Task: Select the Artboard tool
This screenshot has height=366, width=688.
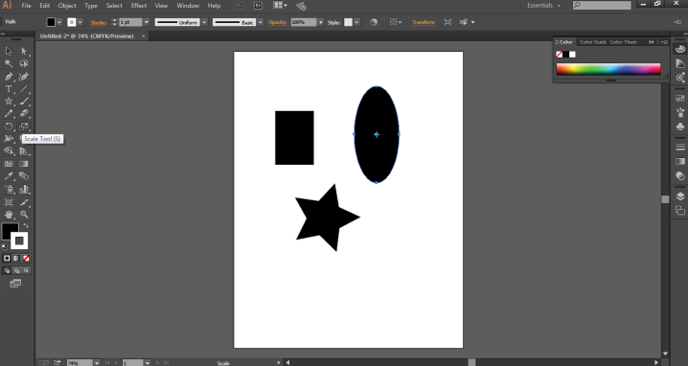Action: 9,202
